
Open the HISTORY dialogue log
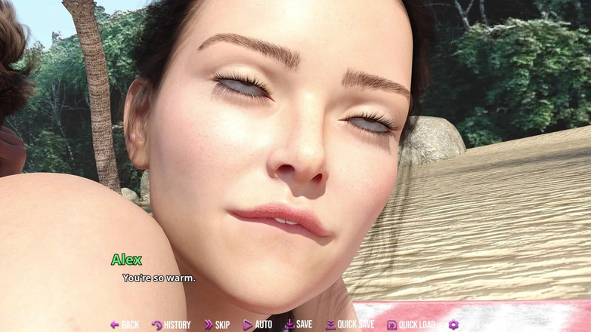(x=177, y=325)
